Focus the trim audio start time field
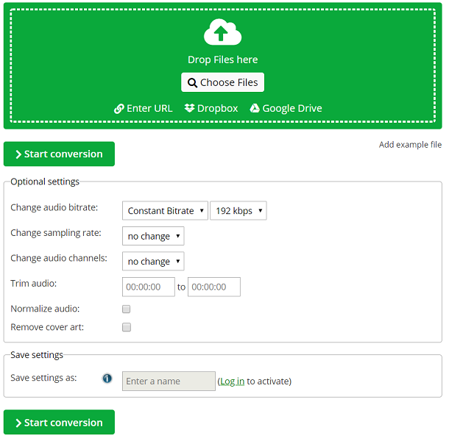Screen dimensions: 449x441 coord(149,287)
